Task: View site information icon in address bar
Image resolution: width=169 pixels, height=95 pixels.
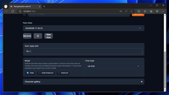Action: click(20, 11)
